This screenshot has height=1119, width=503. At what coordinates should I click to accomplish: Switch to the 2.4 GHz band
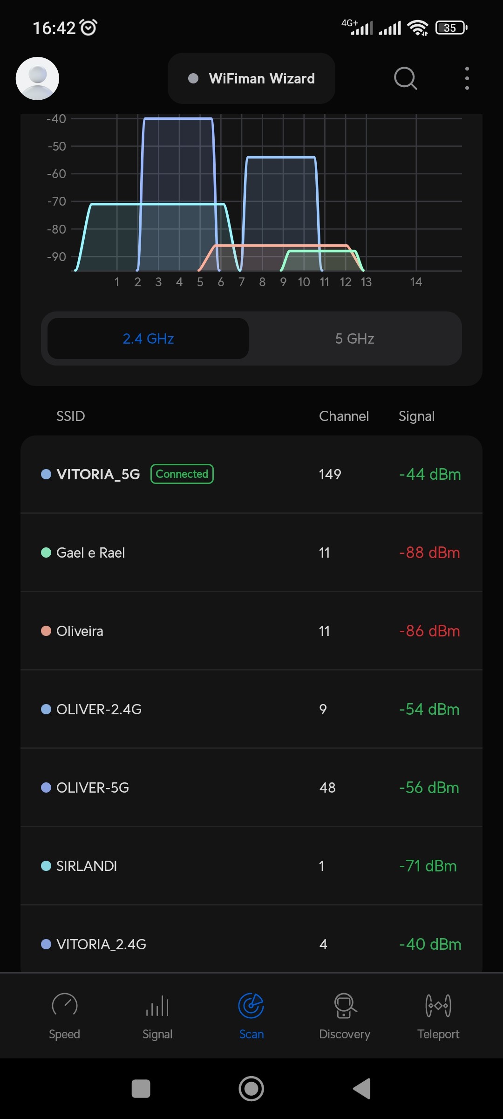[148, 338]
